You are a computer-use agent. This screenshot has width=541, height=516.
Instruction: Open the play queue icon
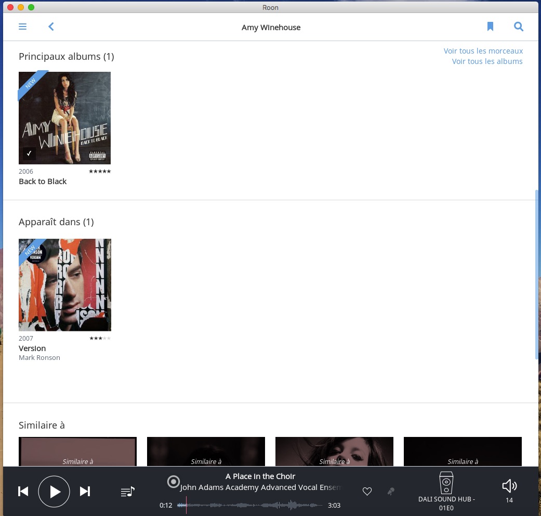coord(128,492)
